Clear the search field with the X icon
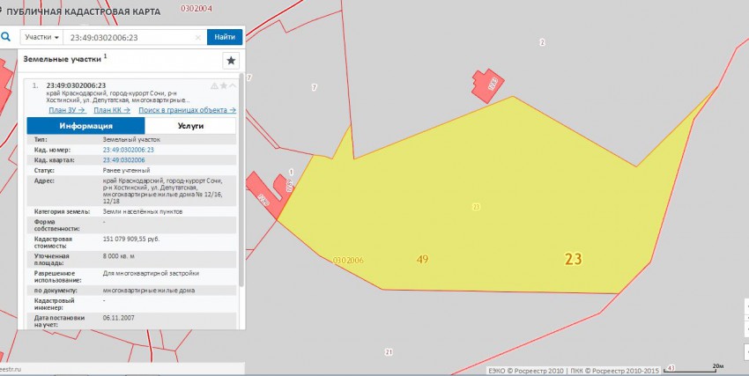This screenshot has width=749, height=376. [197, 38]
